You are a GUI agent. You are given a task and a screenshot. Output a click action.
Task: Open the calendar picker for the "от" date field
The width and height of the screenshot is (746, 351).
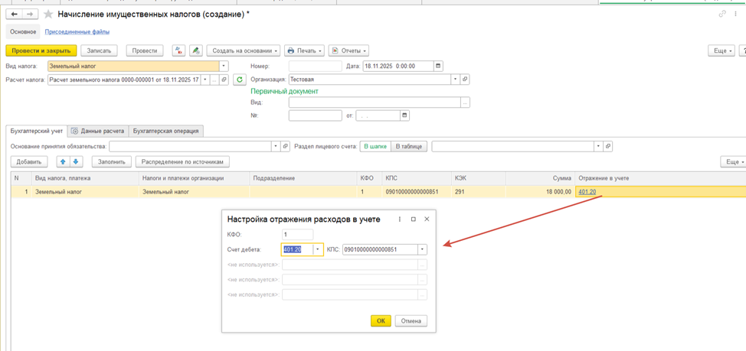(405, 115)
